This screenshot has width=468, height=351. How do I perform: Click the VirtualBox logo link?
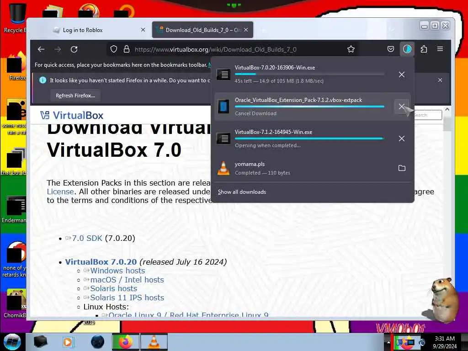tap(72, 115)
